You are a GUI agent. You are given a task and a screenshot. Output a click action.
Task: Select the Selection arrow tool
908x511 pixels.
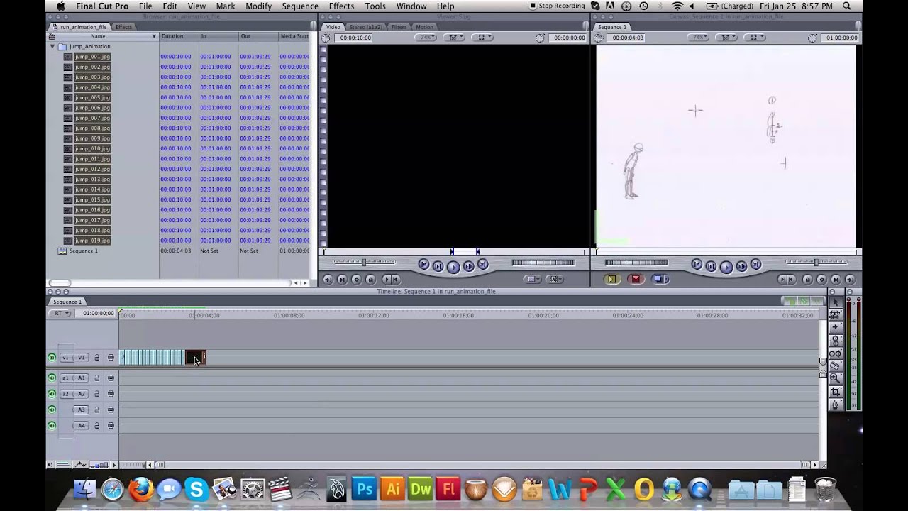click(835, 302)
